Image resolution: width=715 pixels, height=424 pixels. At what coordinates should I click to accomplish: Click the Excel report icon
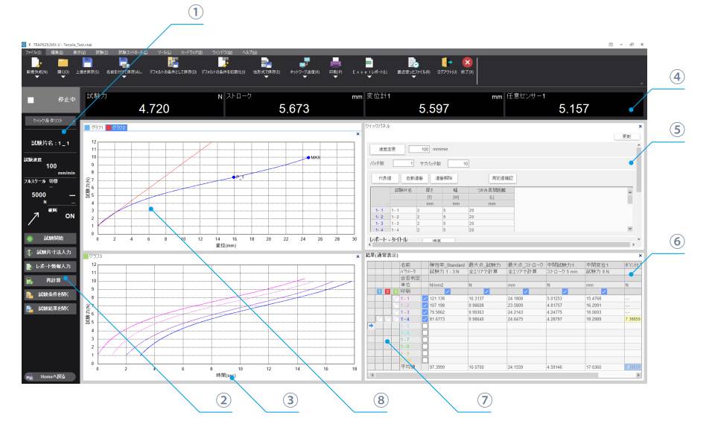[x=369, y=63]
